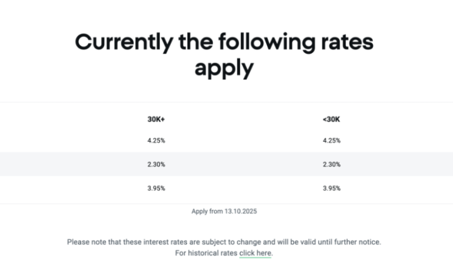Open the historical rates 'click here' link
The height and width of the screenshot is (273, 453).
tap(256, 253)
